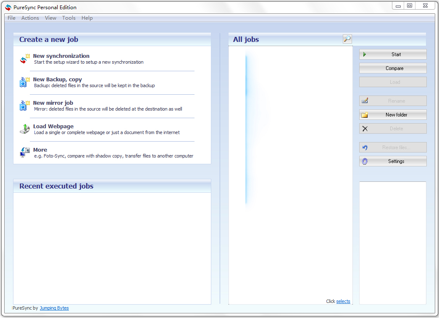Click the More options icon
The width and height of the screenshot is (439, 318).
(25, 153)
